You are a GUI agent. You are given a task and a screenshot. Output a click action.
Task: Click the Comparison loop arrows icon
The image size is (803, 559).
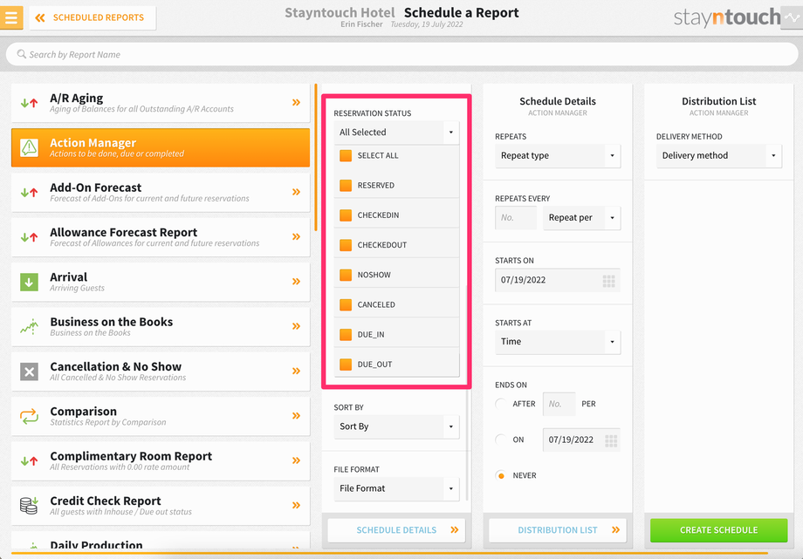29,416
